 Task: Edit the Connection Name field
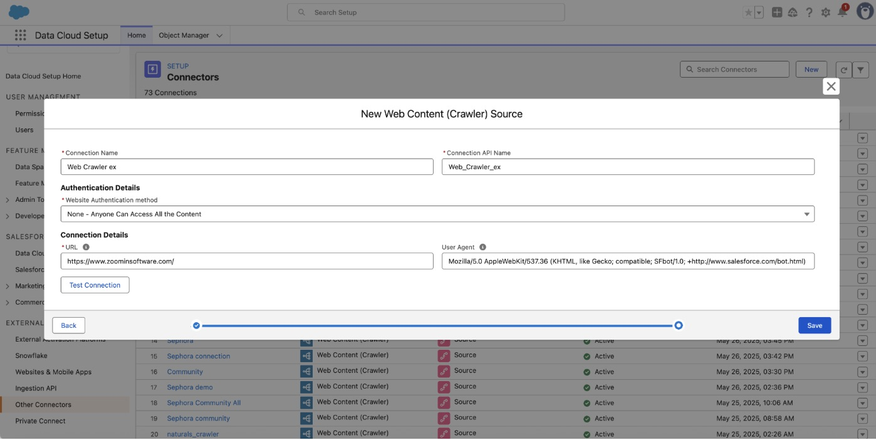[247, 167]
